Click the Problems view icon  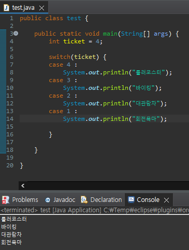coord(6,200)
